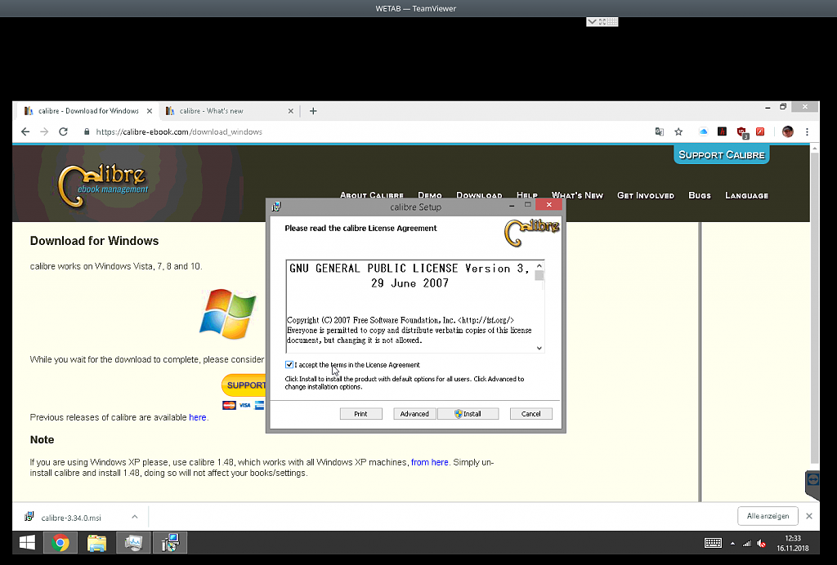Click the license scrollbar thumb
This screenshot has width=837, height=565.
(x=539, y=276)
